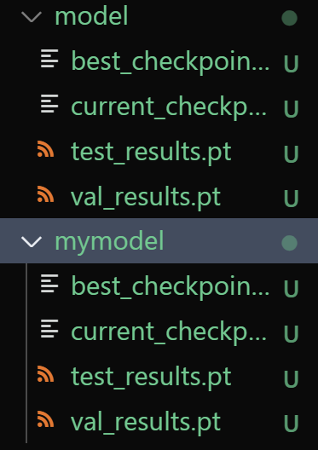Click the untracked U badge of val_results.pt in model

(x=291, y=199)
